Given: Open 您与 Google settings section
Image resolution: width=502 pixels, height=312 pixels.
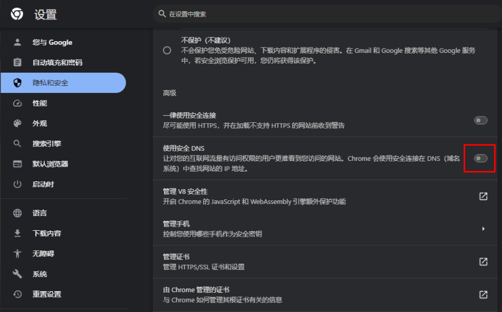Looking at the screenshot, I should point(63,42).
